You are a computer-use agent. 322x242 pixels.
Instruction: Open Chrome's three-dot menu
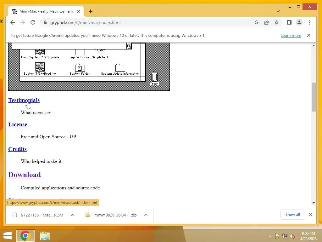point(309,22)
